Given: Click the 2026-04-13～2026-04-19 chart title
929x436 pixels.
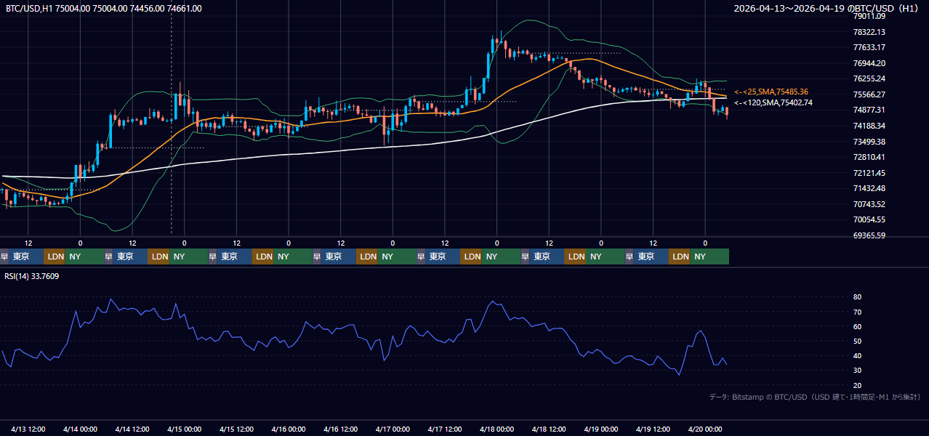Looking at the screenshot, I should tap(827, 9).
